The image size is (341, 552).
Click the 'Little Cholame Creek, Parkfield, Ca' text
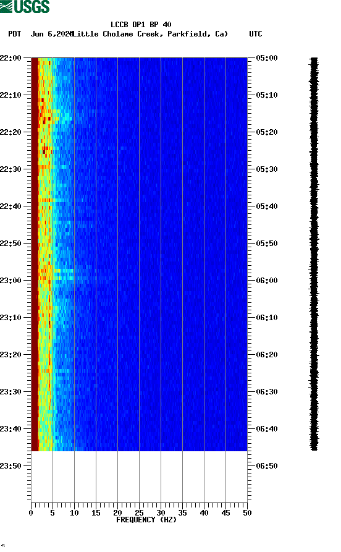(149, 34)
